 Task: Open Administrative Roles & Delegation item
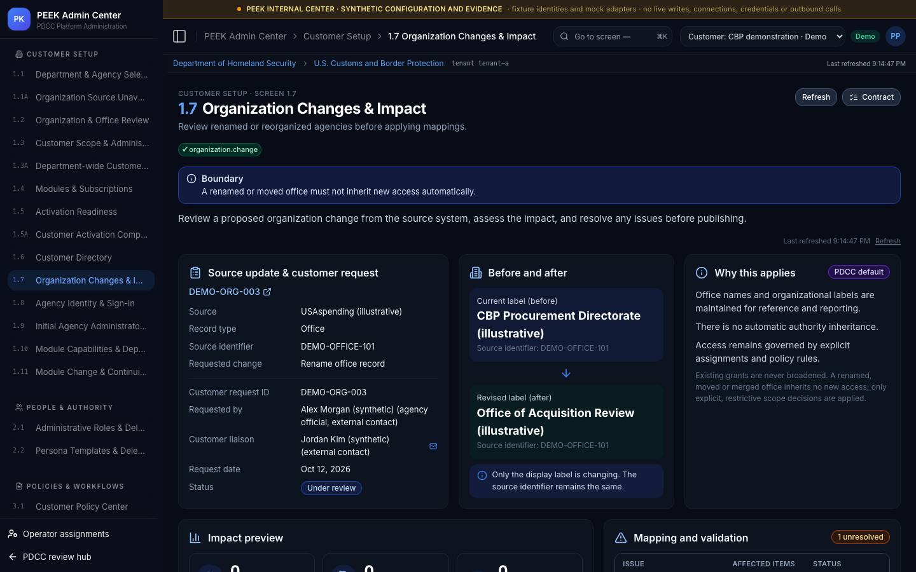click(81, 428)
